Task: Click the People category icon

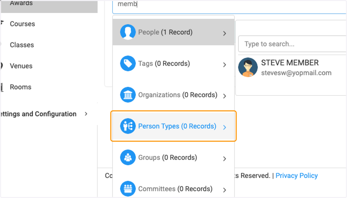Action: click(x=128, y=32)
